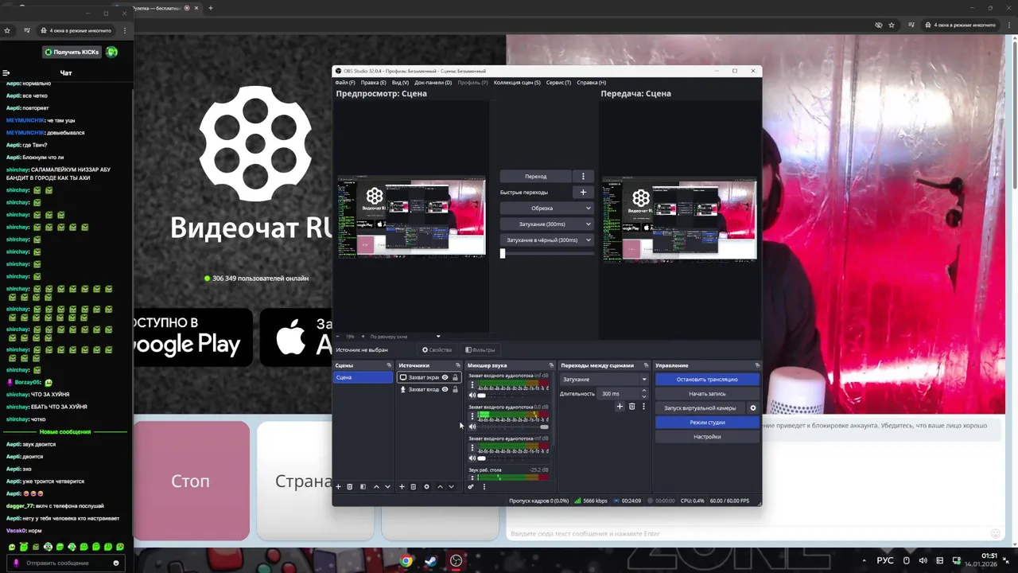Add a new source with plus icon
Screen dimensions: 1018x573
[x=402, y=486]
